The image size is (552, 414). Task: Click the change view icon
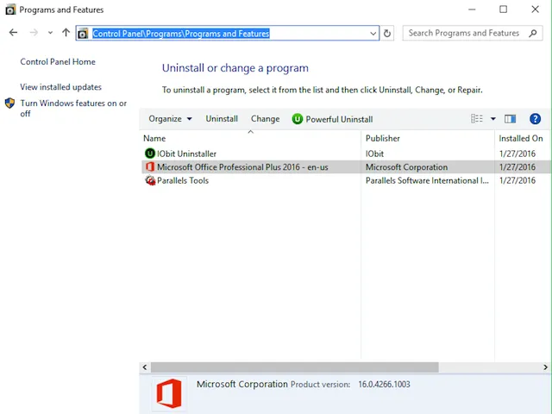click(477, 119)
